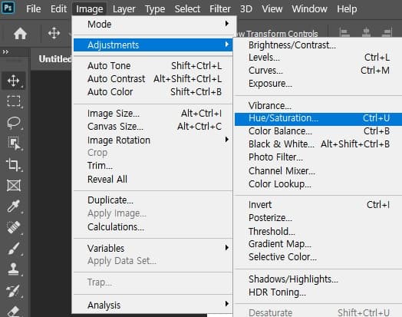Select the History Brush tool
Viewport: 402px width, 317px height.
(14, 291)
